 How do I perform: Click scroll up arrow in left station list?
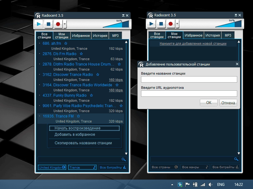126,42
